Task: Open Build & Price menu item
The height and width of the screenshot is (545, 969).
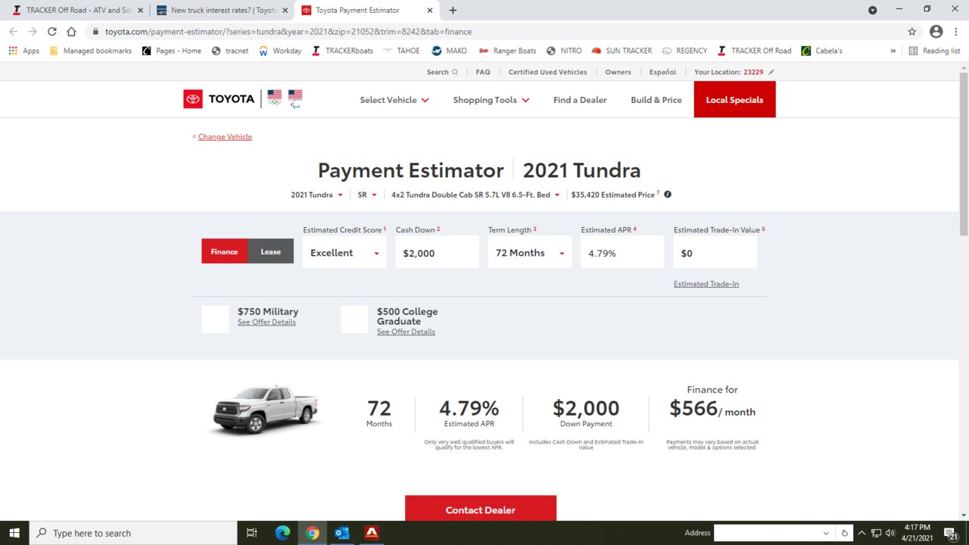Action: [x=656, y=100]
